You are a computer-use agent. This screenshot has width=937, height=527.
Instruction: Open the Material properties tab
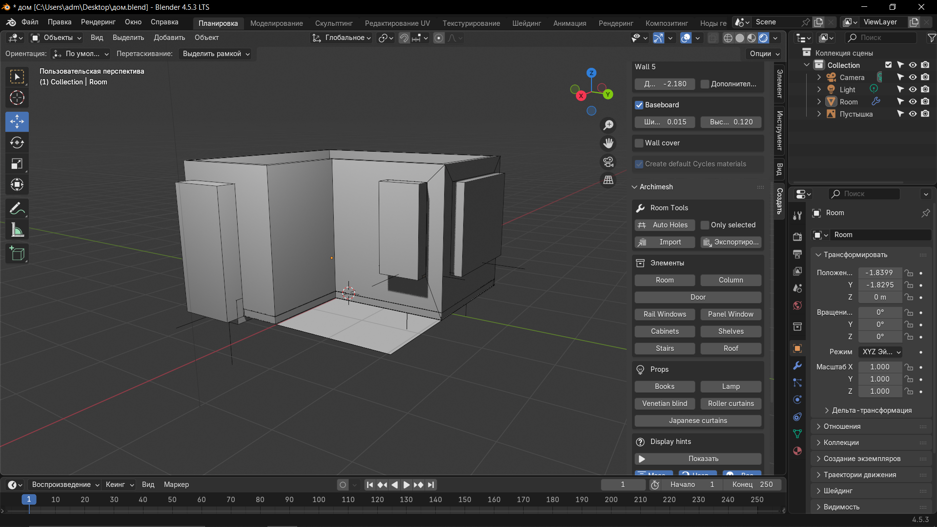click(797, 451)
